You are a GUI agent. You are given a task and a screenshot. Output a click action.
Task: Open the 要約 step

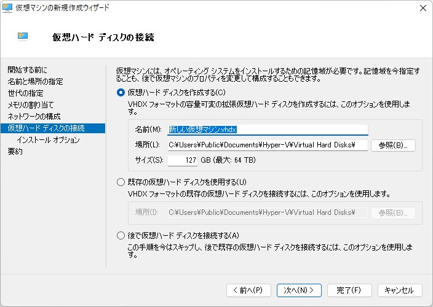click(x=15, y=151)
